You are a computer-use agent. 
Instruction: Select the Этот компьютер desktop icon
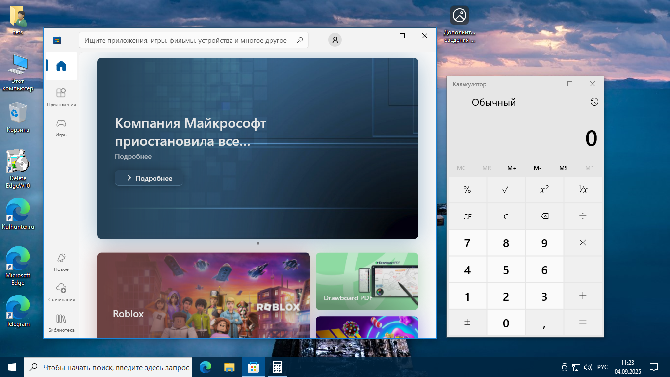pyautogui.click(x=18, y=72)
